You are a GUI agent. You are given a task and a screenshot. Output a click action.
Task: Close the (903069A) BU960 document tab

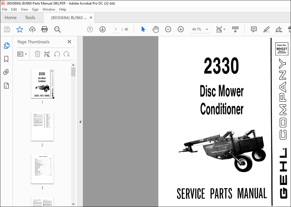[91, 18]
